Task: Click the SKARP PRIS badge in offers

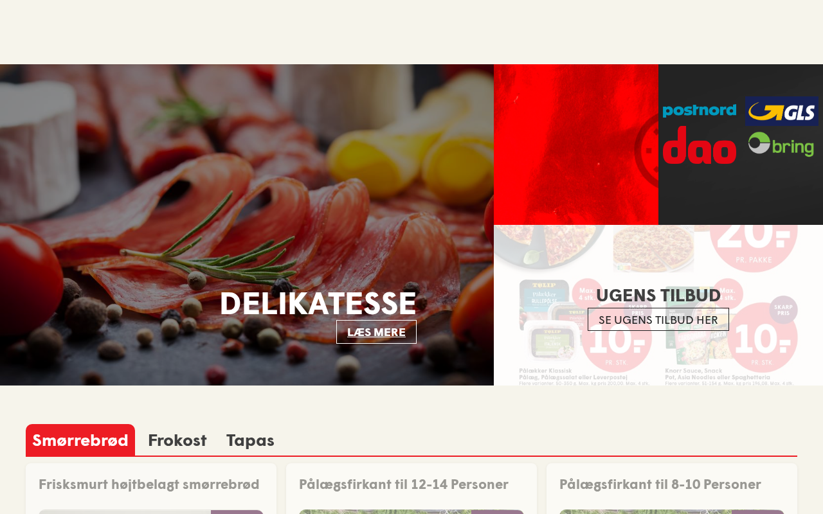Action: pyautogui.click(x=783, y=310)
